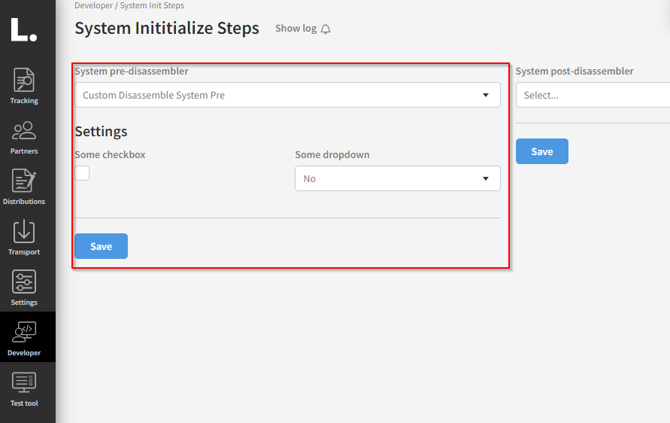Click the bell icon beside Show log
Viewport: 670px width, 423px height.
click(326, 29)
